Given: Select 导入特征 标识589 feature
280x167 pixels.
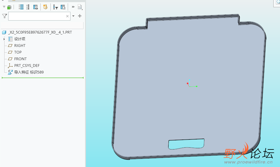Looking at the screenshot, I should click(29, 72).
